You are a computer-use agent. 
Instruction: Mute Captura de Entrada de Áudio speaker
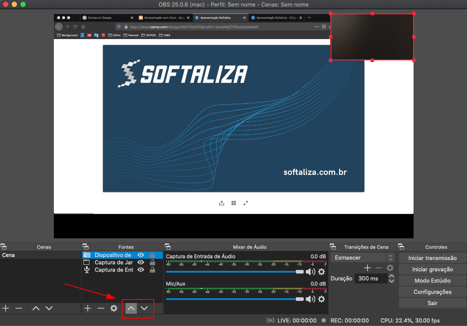310,271
